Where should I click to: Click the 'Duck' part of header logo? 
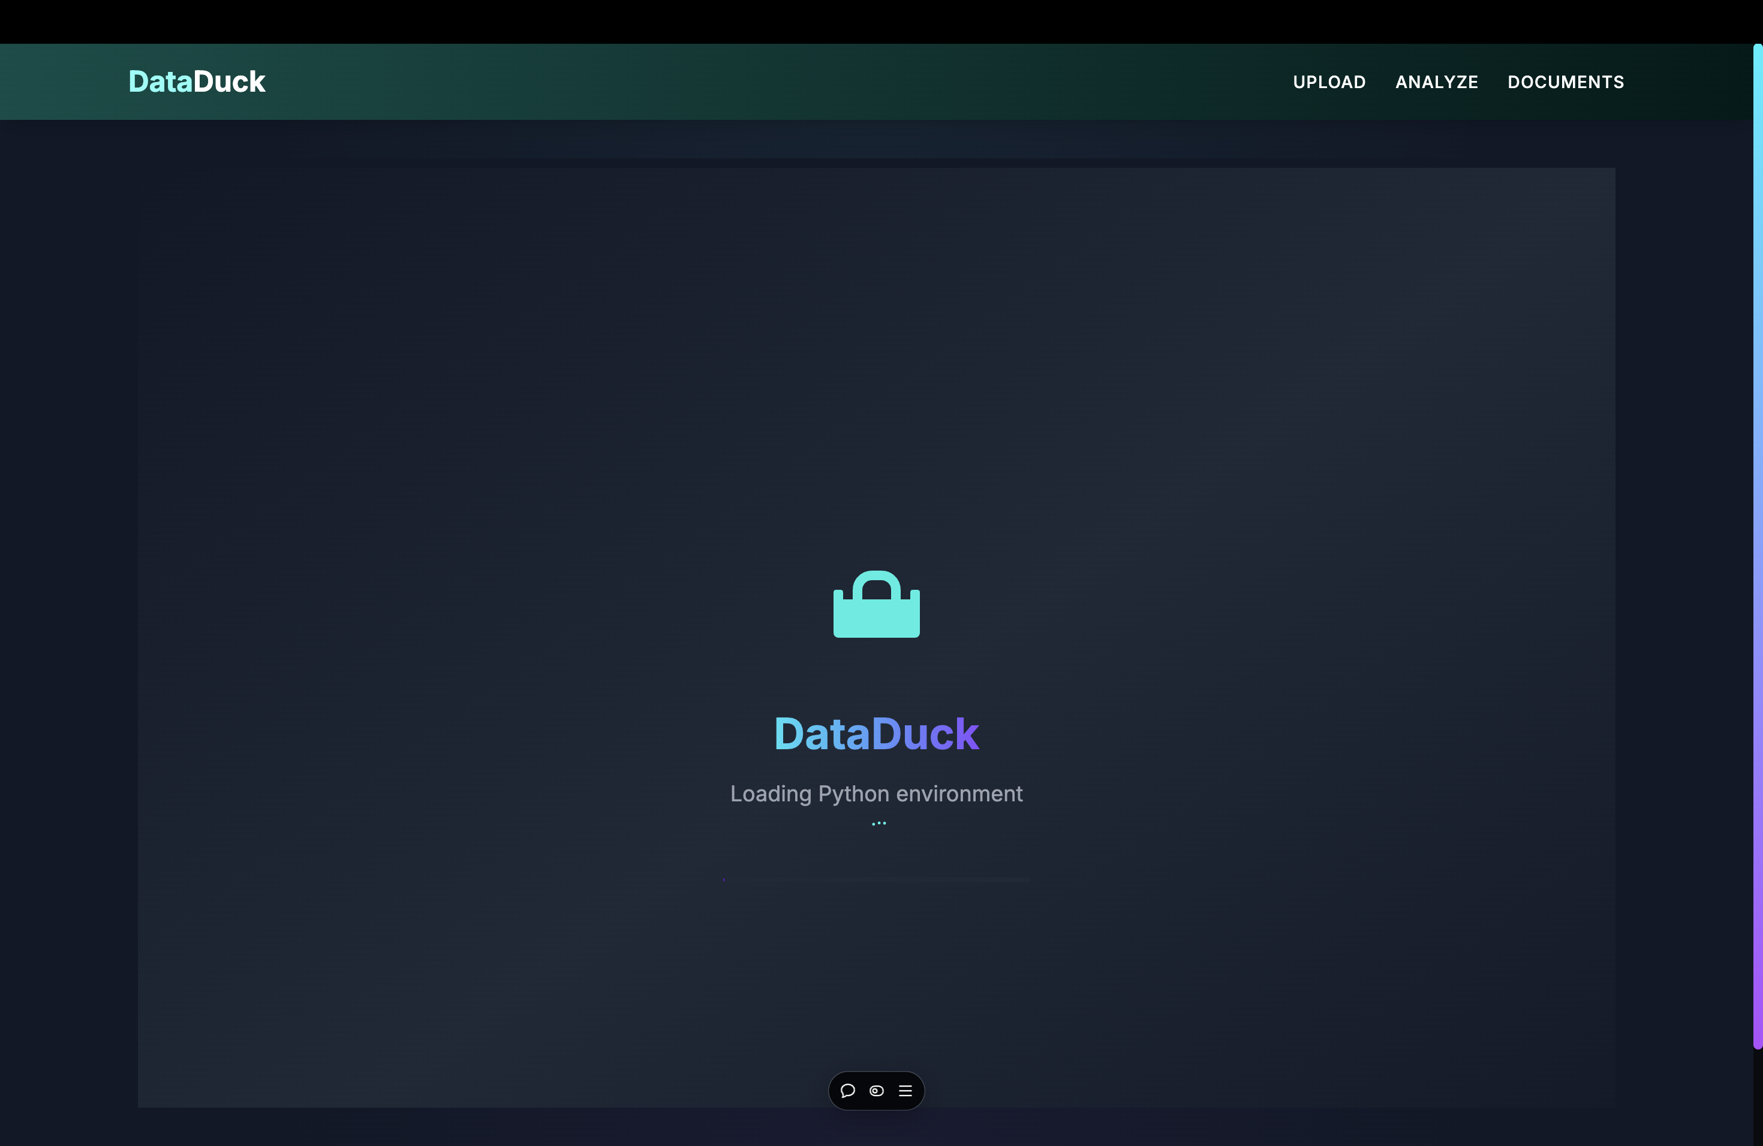point(229,82)
